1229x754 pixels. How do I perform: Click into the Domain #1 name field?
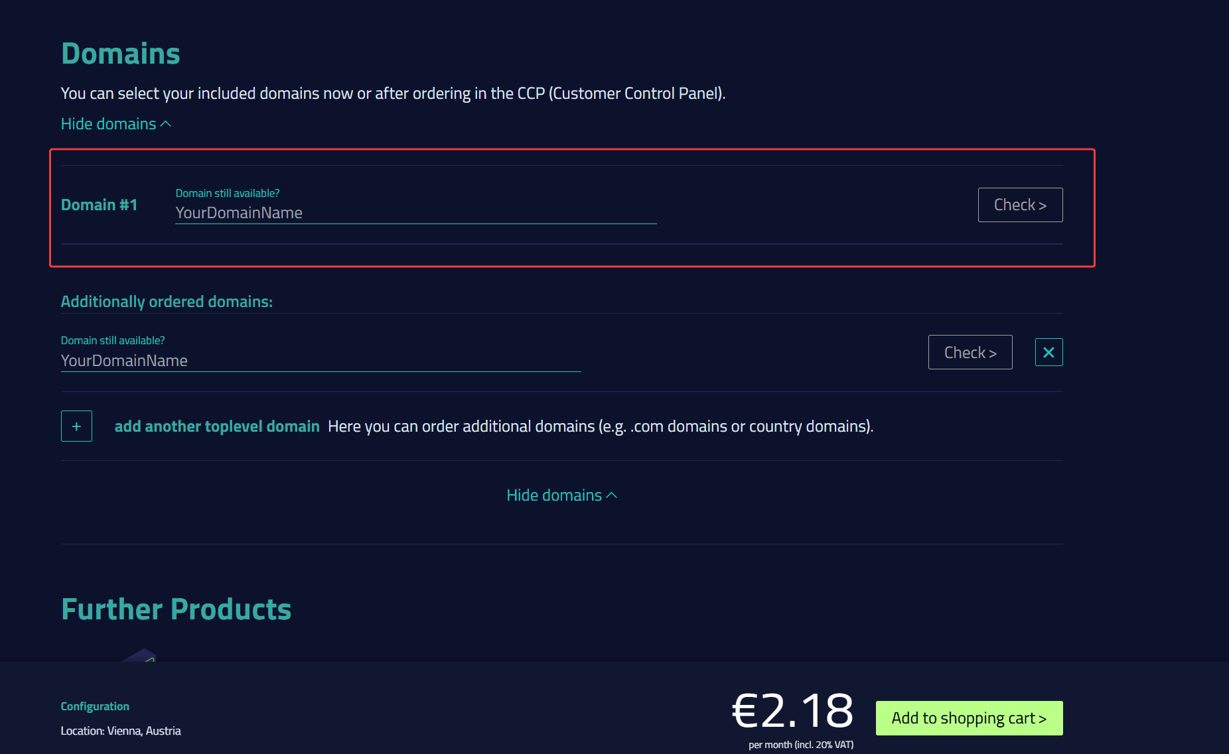(x=416, y=213)
